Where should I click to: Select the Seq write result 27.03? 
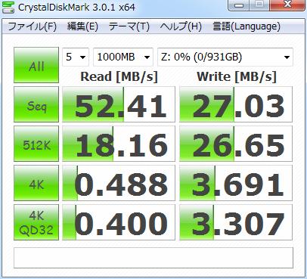coord(236,104)
